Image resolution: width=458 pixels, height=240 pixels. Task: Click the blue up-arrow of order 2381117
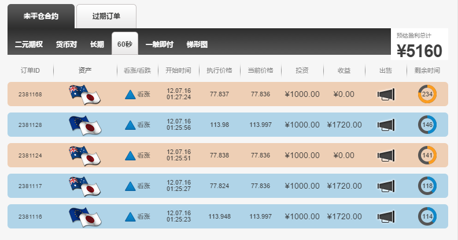coord(130,186)
